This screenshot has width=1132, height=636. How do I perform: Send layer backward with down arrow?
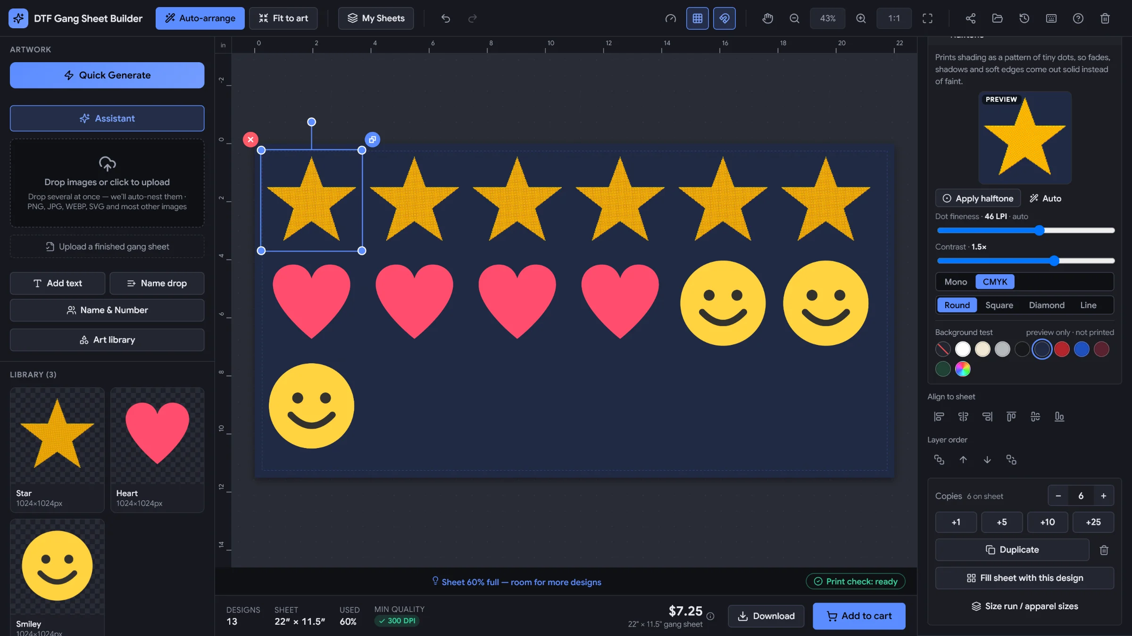987,459
